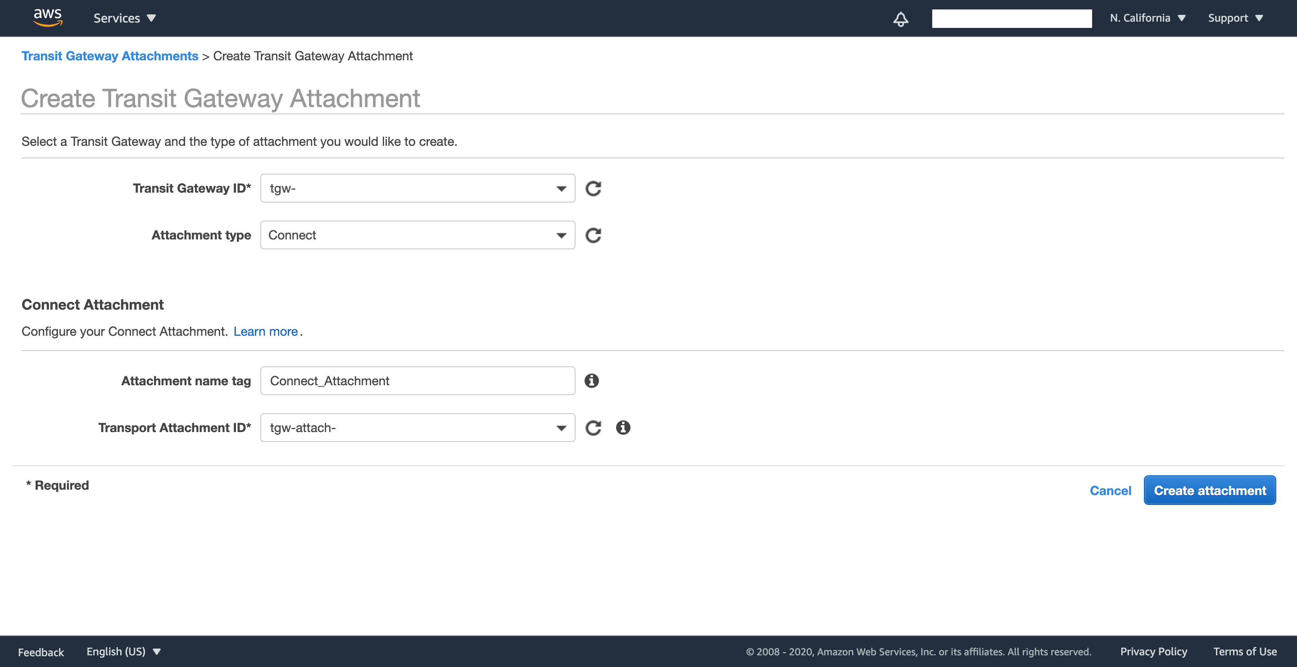Screen dimensions: 1297x667
Task: Open the Services menu
Action: [124, 18]
